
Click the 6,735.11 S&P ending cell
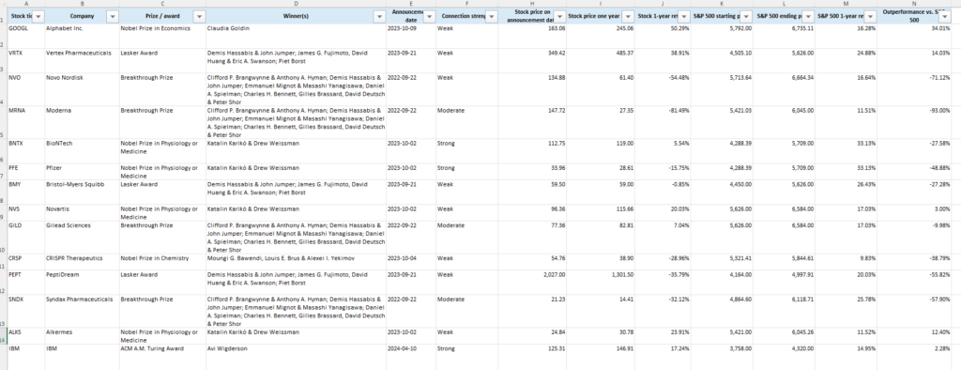pos(784,37)
